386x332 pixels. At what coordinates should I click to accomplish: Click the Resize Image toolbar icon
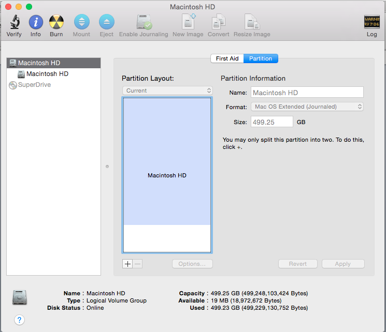[x=252, y=22]
